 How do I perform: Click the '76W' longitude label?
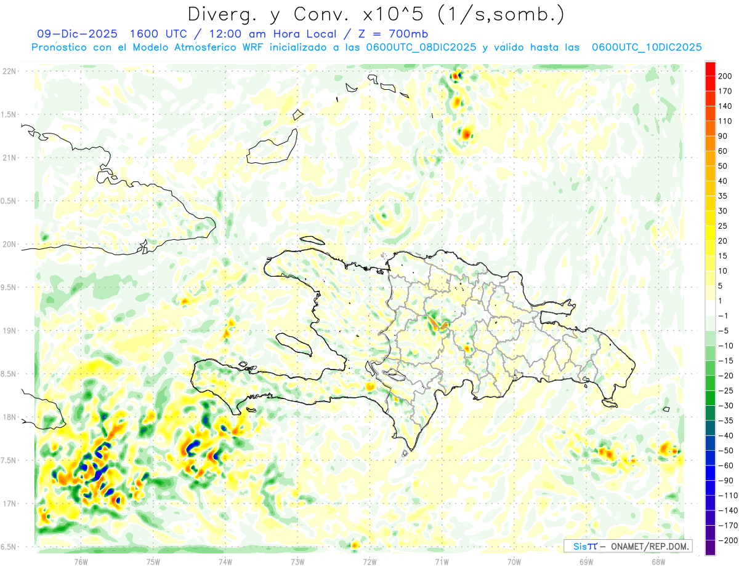click(81, 561)
